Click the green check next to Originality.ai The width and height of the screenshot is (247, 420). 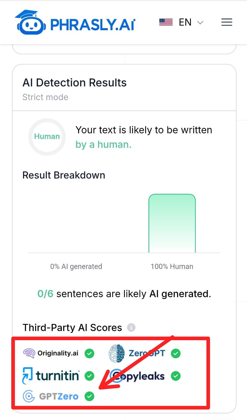tap(89, 353)
